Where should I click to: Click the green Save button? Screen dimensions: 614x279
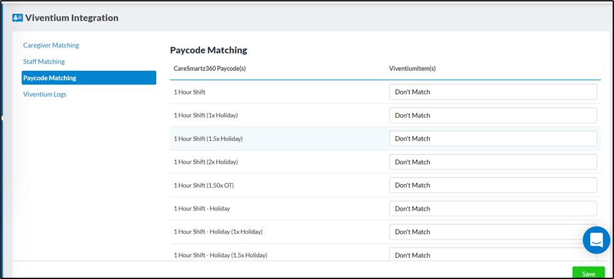(x=588, y=273)
